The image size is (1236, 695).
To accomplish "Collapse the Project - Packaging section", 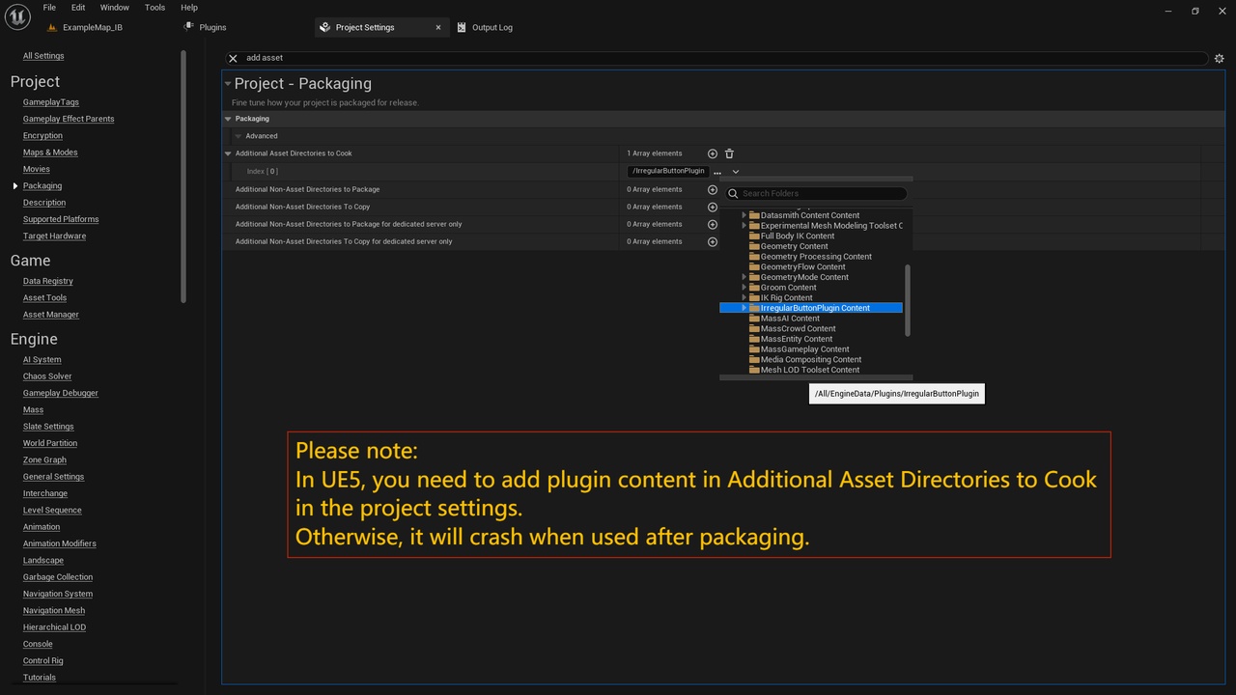I will pos(228,84).
